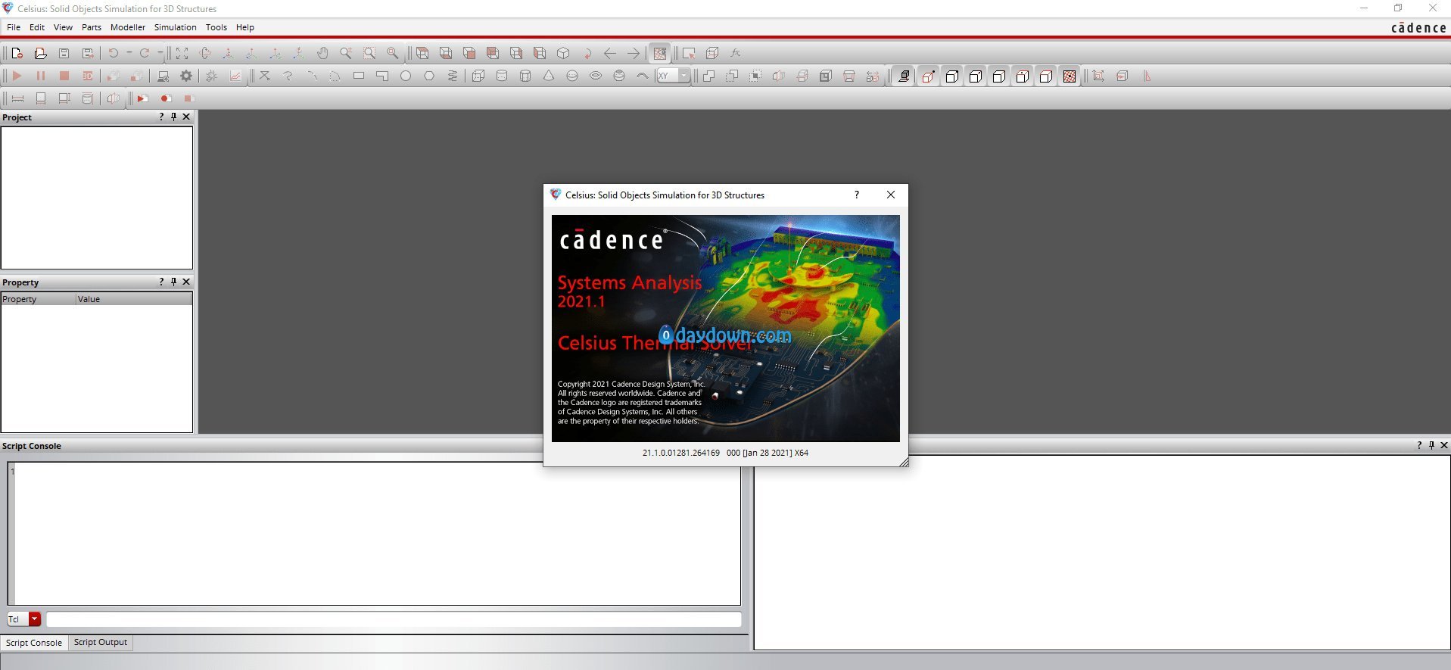Pin the right output panel
The width and height of the screenshot is (1451, 670).
pos(1431,445)
